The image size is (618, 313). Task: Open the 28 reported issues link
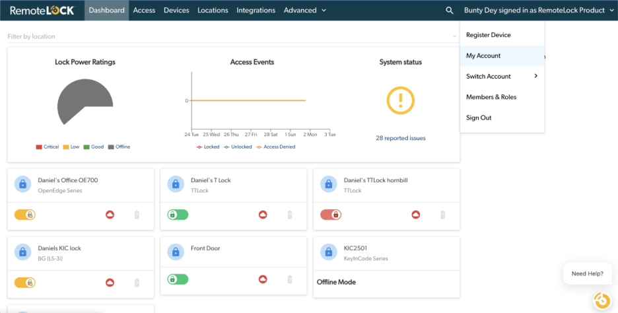click(x=400, y=139)
